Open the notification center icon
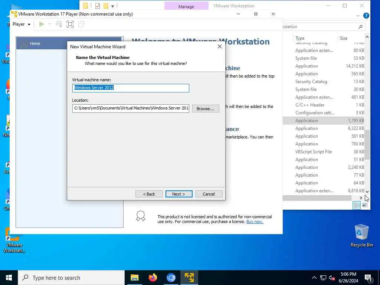The height and width of the screenshot is (285, 380). click(x=368, y=278)
